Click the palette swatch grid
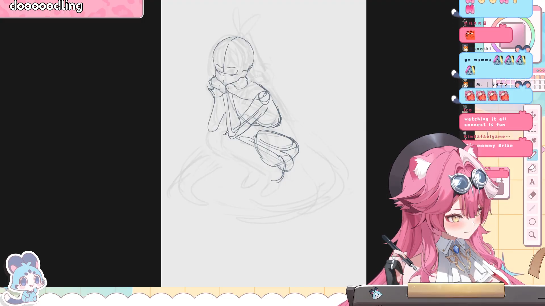This screenshot has height=306, width=545. (537, 82)
